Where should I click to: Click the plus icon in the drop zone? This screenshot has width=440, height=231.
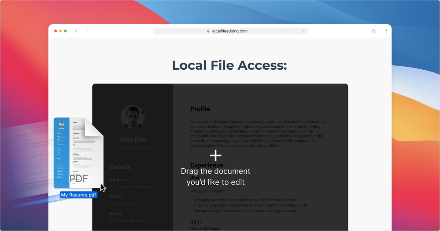pyautogui.click(x=216, y=155)
